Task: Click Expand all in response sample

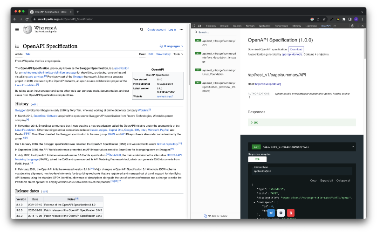Action: (327, 181)
